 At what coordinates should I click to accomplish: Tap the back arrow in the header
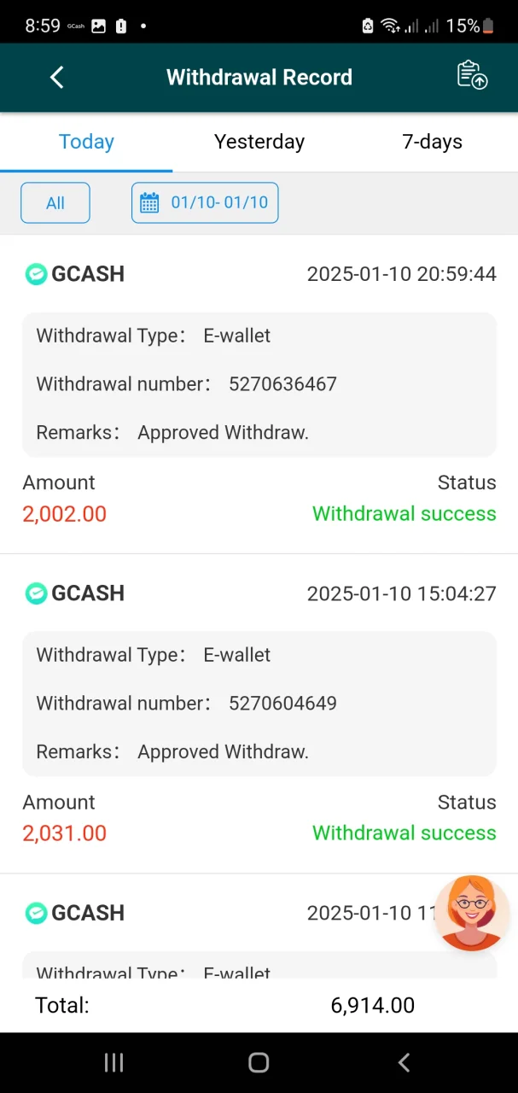pyautogui.click(x=56, y=77)
